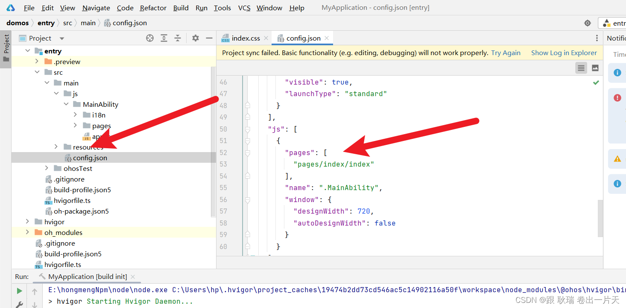Open the Refactor menu
This screenshot has width=626, height=308.
click(153, 8)
